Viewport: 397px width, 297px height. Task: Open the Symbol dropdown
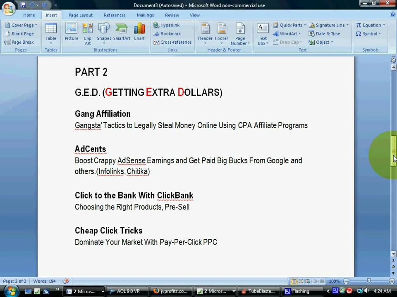(368, 33)
